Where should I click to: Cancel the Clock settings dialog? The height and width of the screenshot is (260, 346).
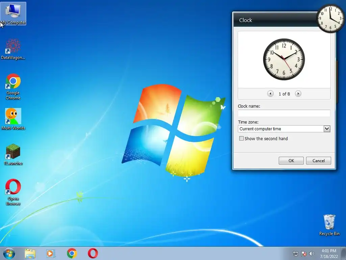point(318,161)
